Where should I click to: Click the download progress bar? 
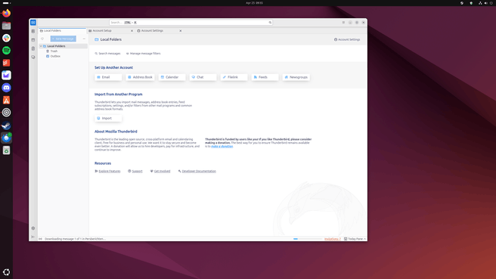(x=308, y=239)
